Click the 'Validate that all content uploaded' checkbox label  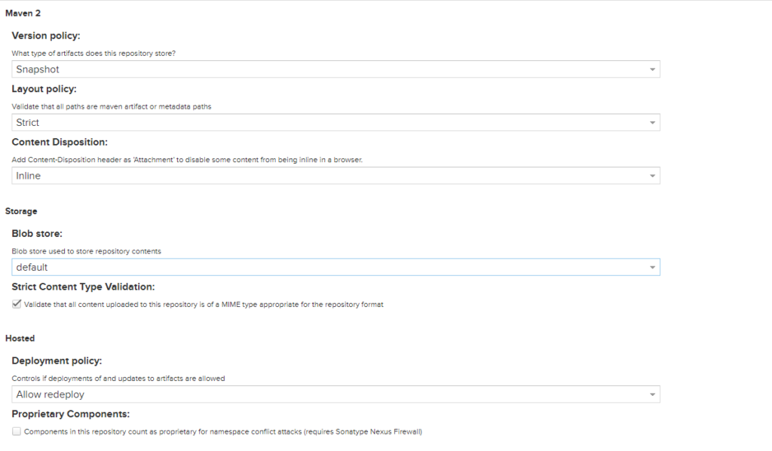point(204,305)
